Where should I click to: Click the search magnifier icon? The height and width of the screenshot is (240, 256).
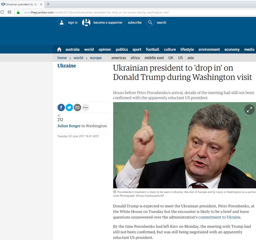[x=150, y=22]
